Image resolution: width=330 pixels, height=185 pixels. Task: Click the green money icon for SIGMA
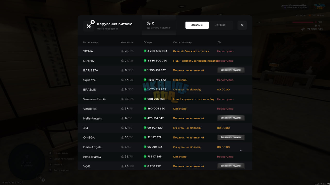click(x=145, y=51)
